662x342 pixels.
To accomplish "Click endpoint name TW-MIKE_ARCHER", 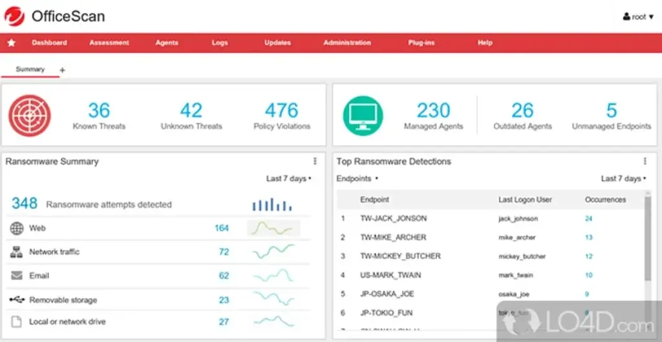I will point(393,237).
